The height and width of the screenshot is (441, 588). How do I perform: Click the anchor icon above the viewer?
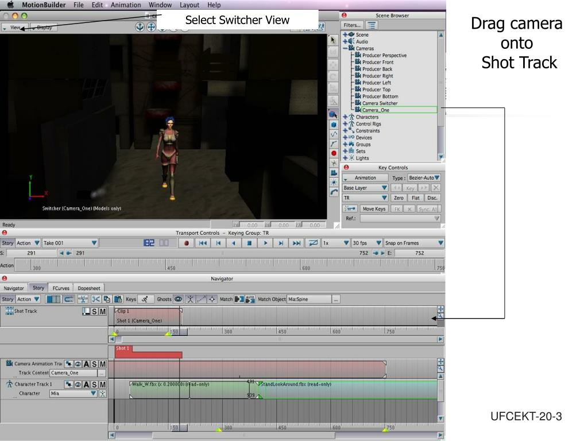point(140,27)
